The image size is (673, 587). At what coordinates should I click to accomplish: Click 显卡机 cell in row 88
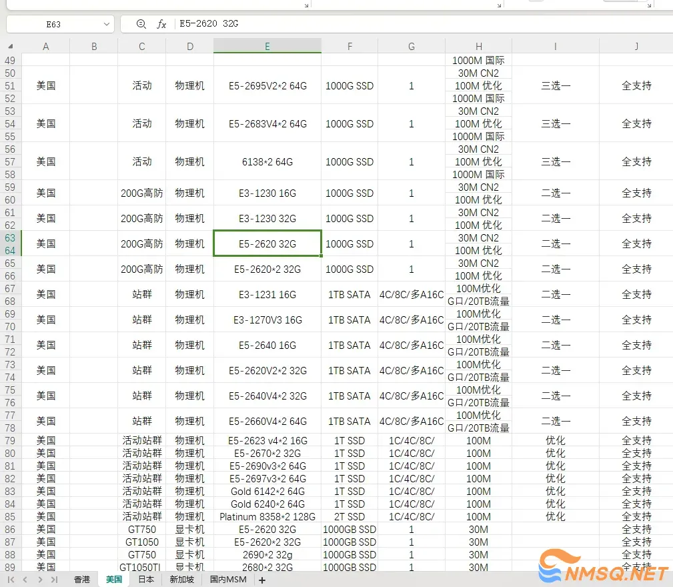point(189,555)
